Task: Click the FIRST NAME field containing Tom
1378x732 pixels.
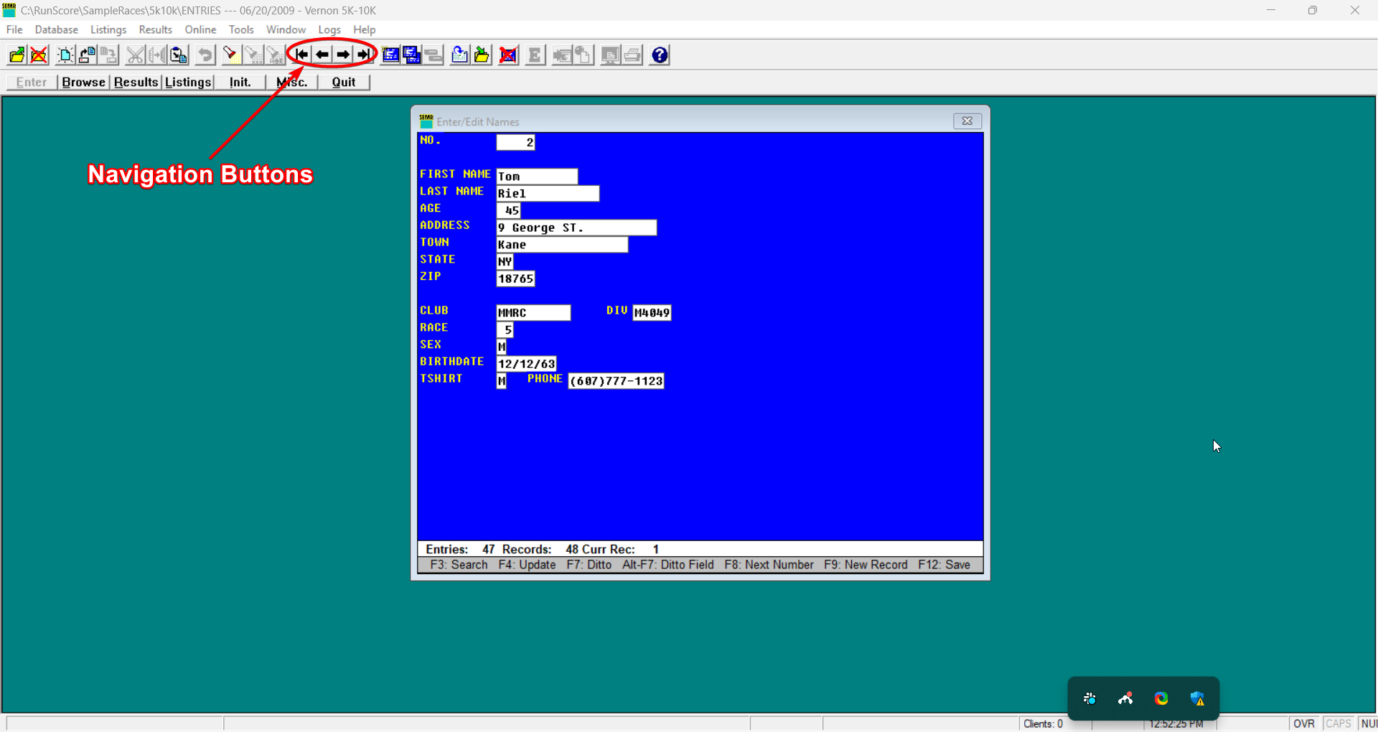Action: pos(537,176)
